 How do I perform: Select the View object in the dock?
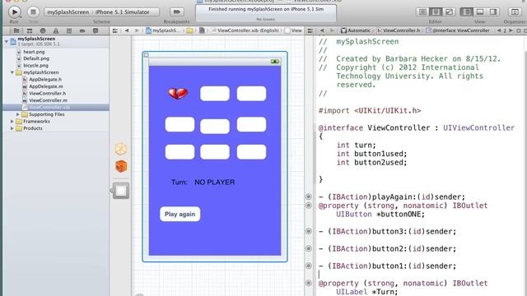click(x=121, y=191)
